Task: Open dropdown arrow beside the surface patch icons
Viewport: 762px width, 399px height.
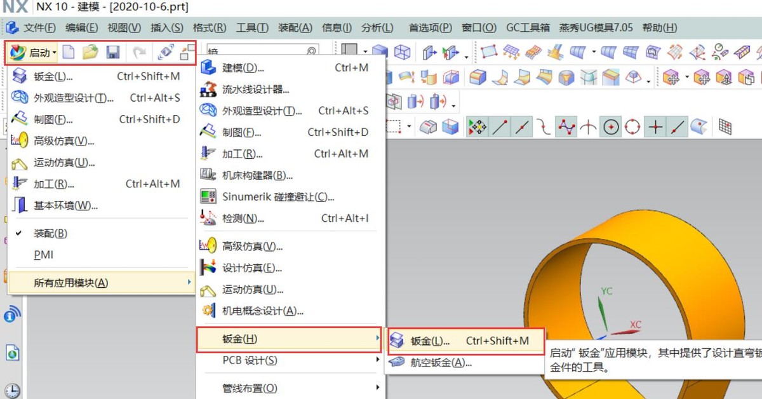Action: click(x=594, y=52)
